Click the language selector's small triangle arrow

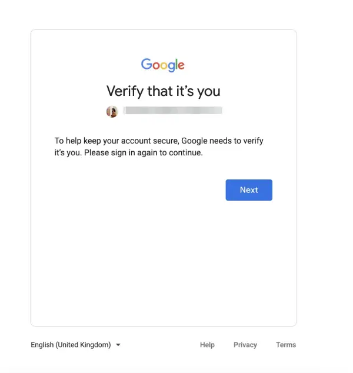tap(118, 345)
